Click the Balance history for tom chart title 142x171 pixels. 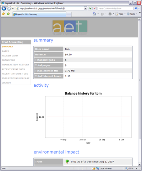tap(83, 93)
